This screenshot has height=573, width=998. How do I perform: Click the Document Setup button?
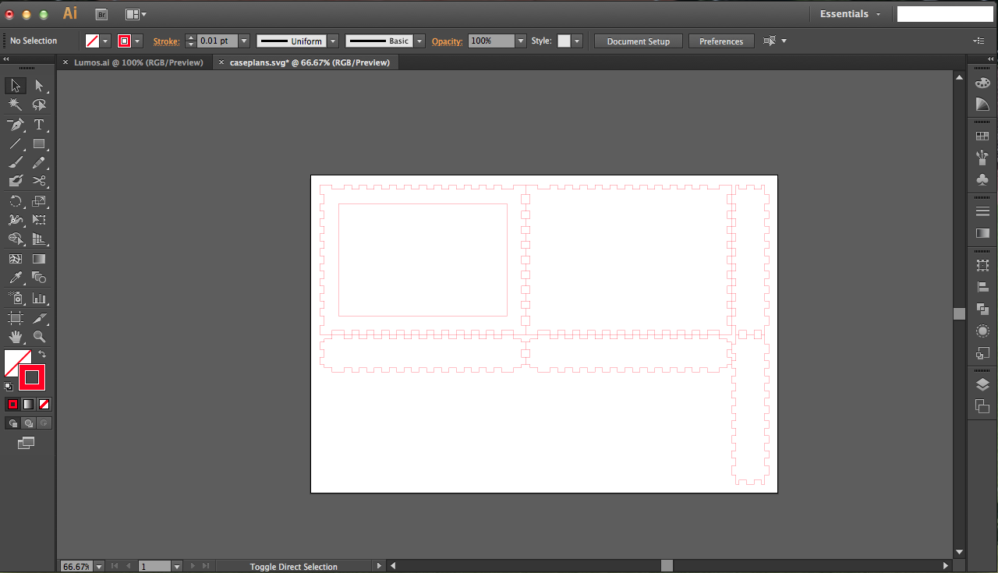638,41
